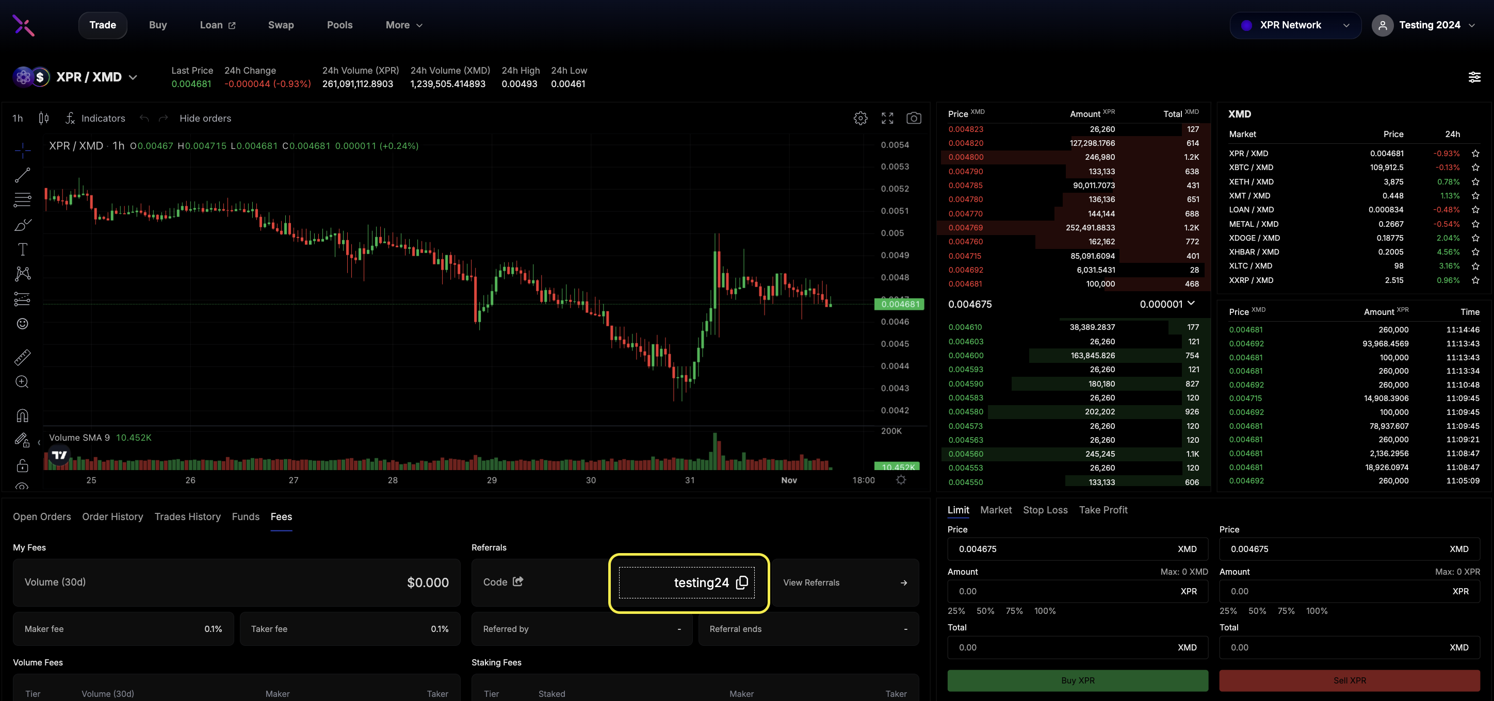Open the XPR Network dropdown
The height and width of the screenshot is (701, 1494).
pyautogui.click(x=1294, y=25)
